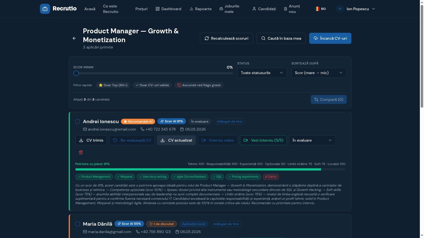Click 'Vezi interviu (5/5)' button
Image resolution: width=424 pixels, height=238 pixels.
tap(263, 140)
